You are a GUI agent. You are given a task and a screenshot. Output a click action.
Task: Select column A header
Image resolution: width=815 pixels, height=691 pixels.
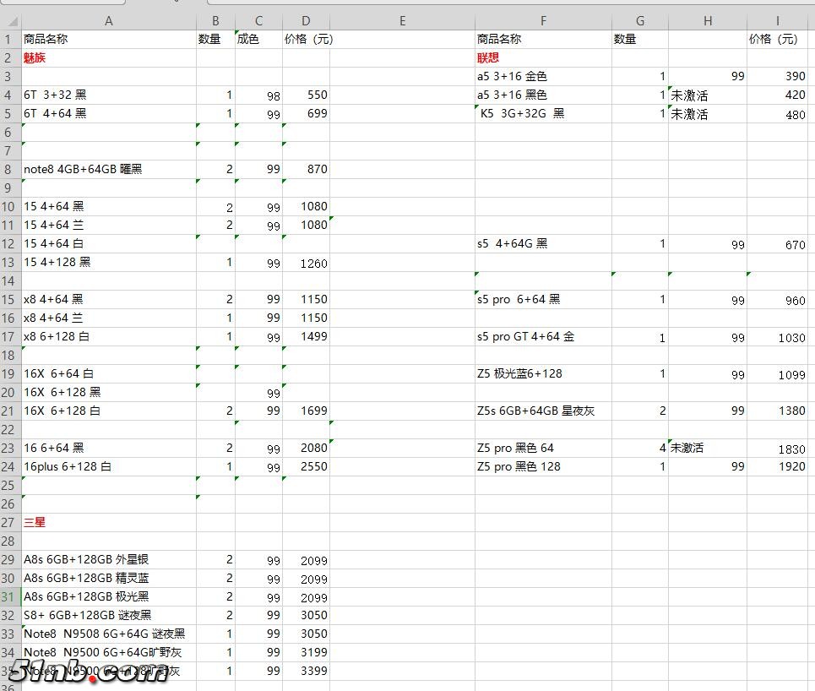pyautogui.click(x=108, y=21)
